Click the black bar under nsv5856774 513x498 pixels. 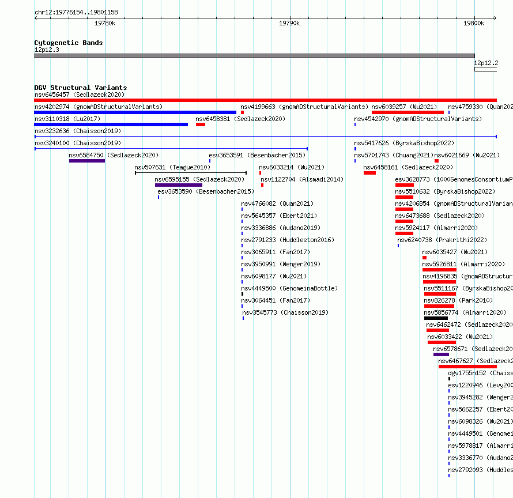pyautogui.click(x=436, y=318)
